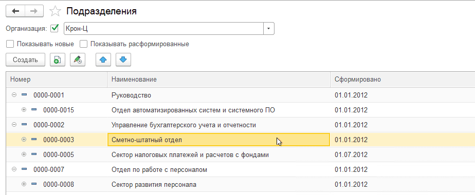Viewport: 475px width, 195px height.
Task: Move item up with blue arrow
Action: (103, 60)
